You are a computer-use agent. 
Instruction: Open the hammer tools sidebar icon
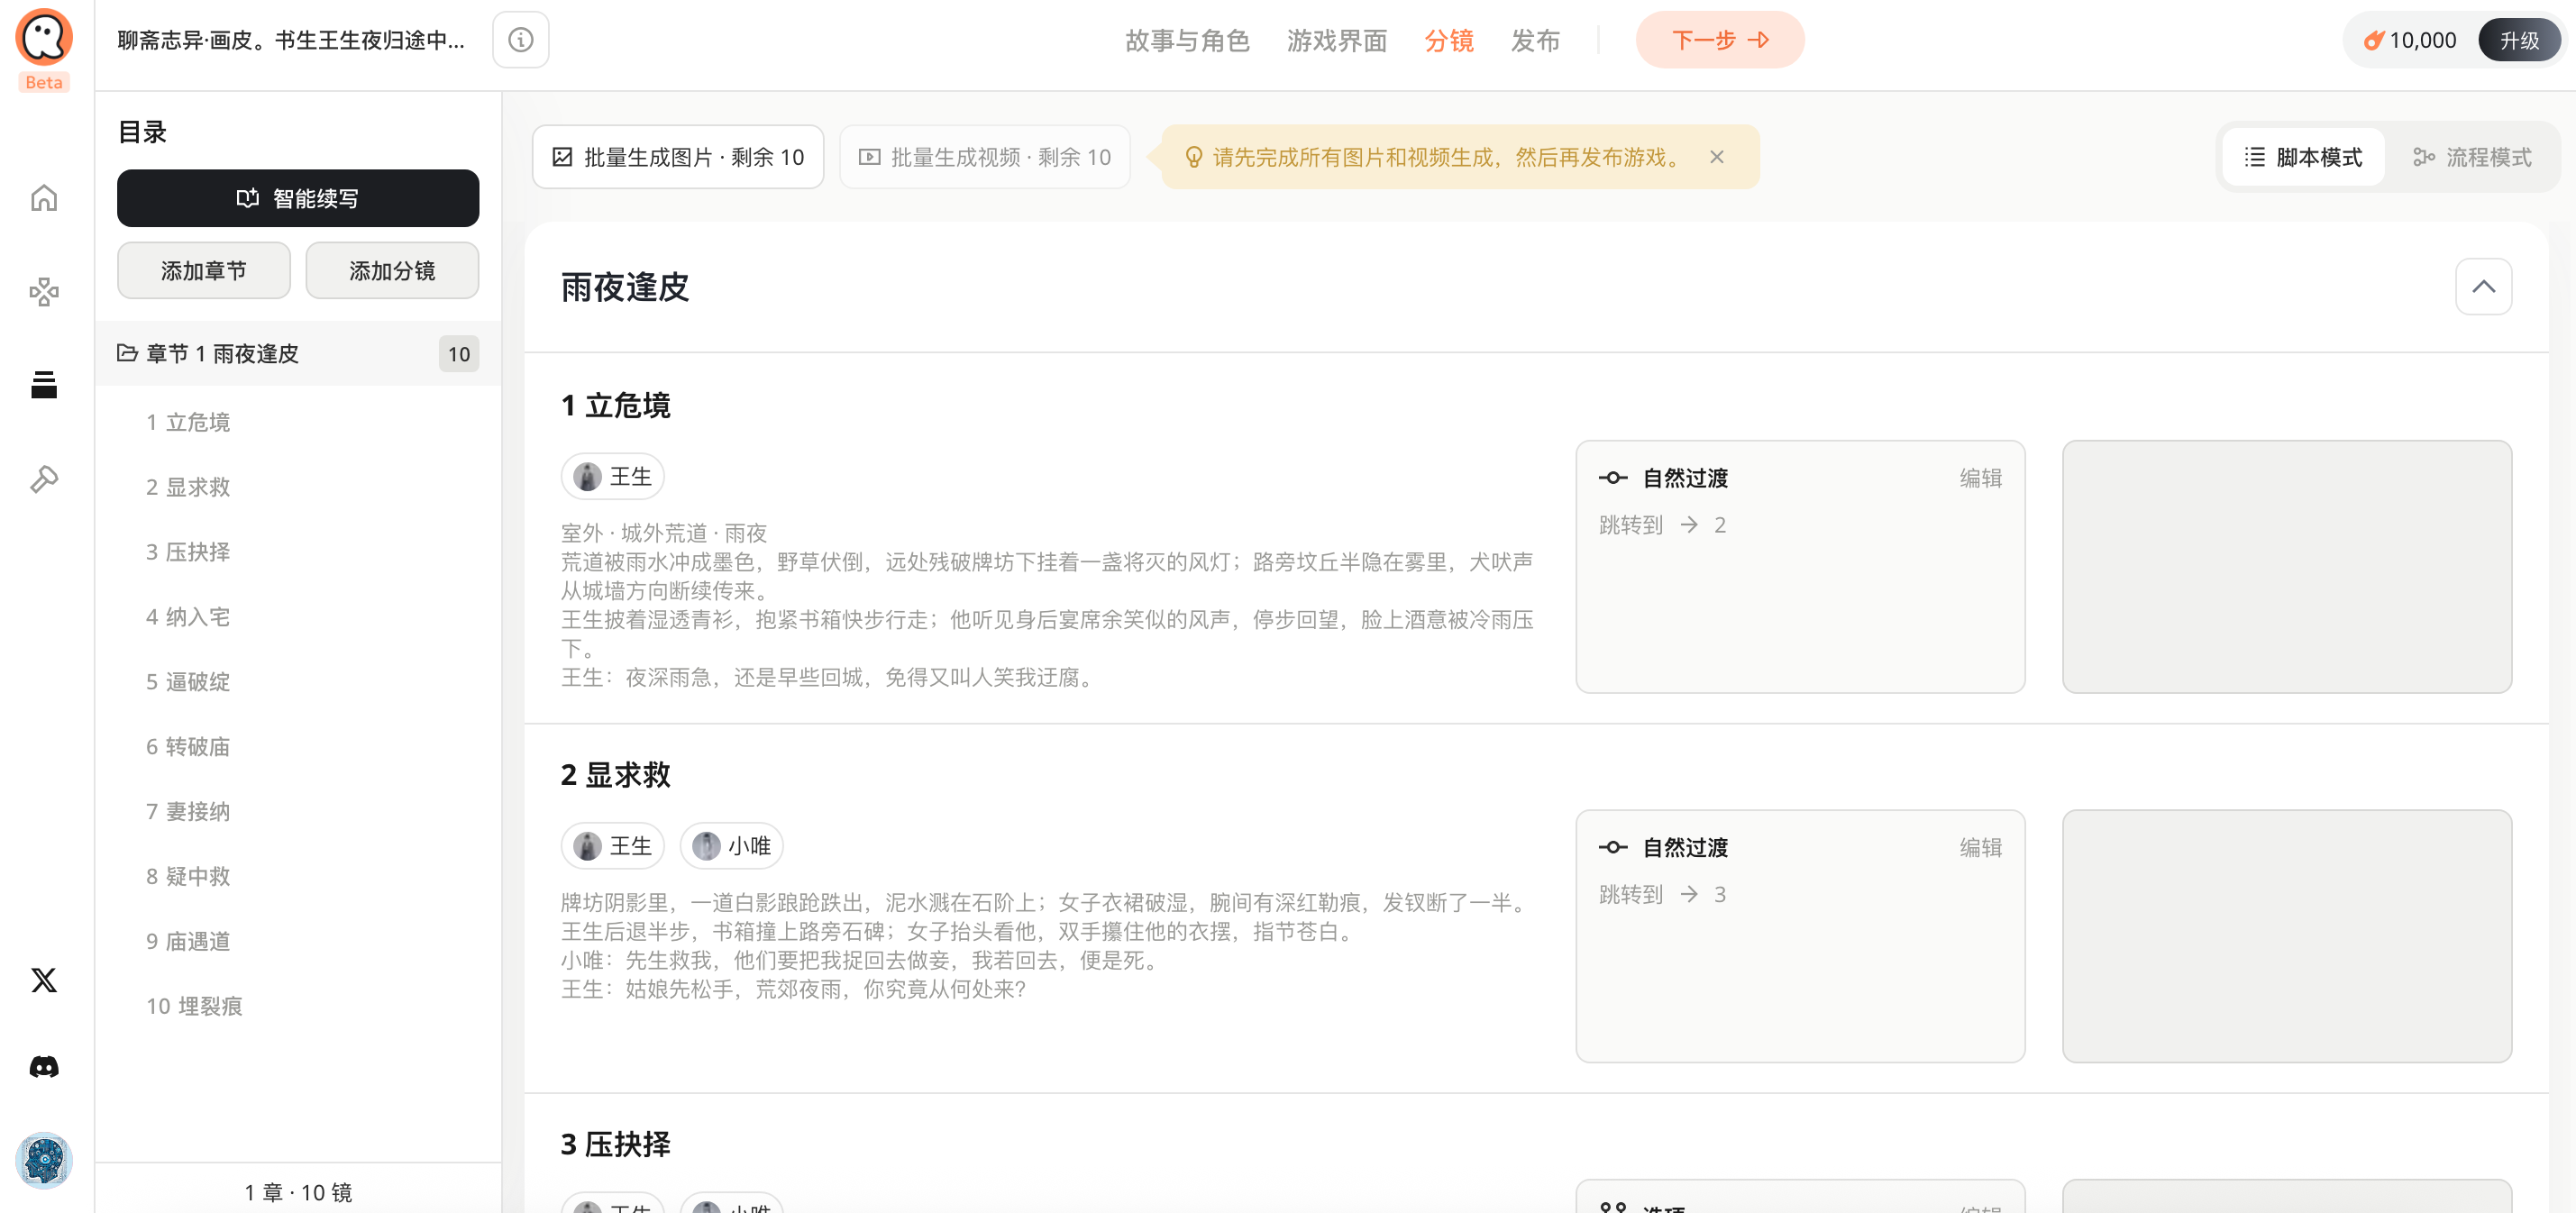click(44, 479)
